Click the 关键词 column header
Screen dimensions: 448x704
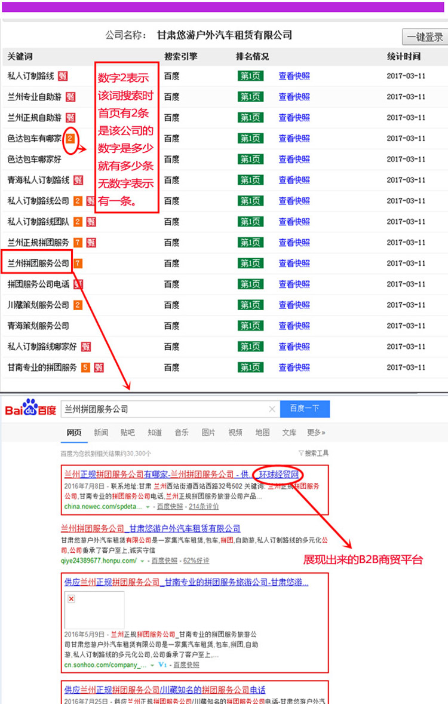(x=20, y=57)
